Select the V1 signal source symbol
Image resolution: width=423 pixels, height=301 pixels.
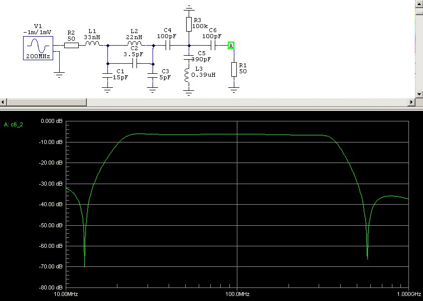[38, 48]
